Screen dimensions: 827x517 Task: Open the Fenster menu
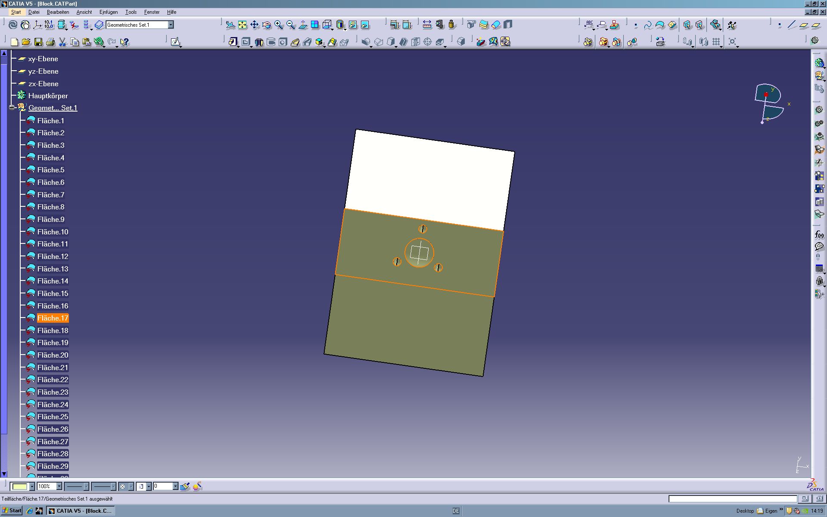click(152, 12)
